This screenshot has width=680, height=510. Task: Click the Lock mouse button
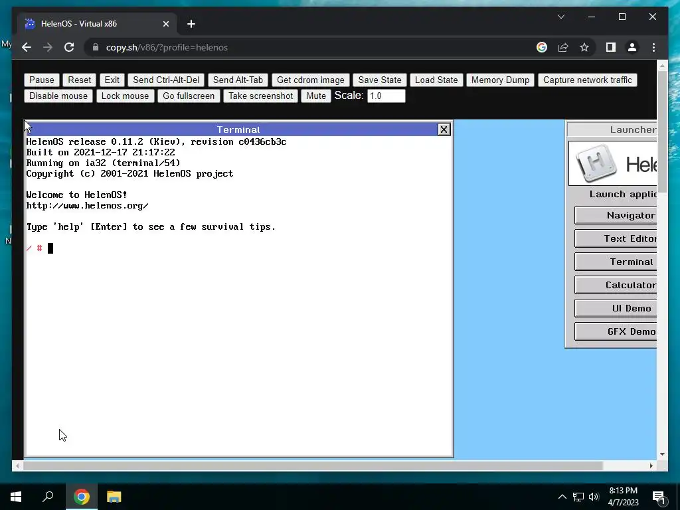125,96
